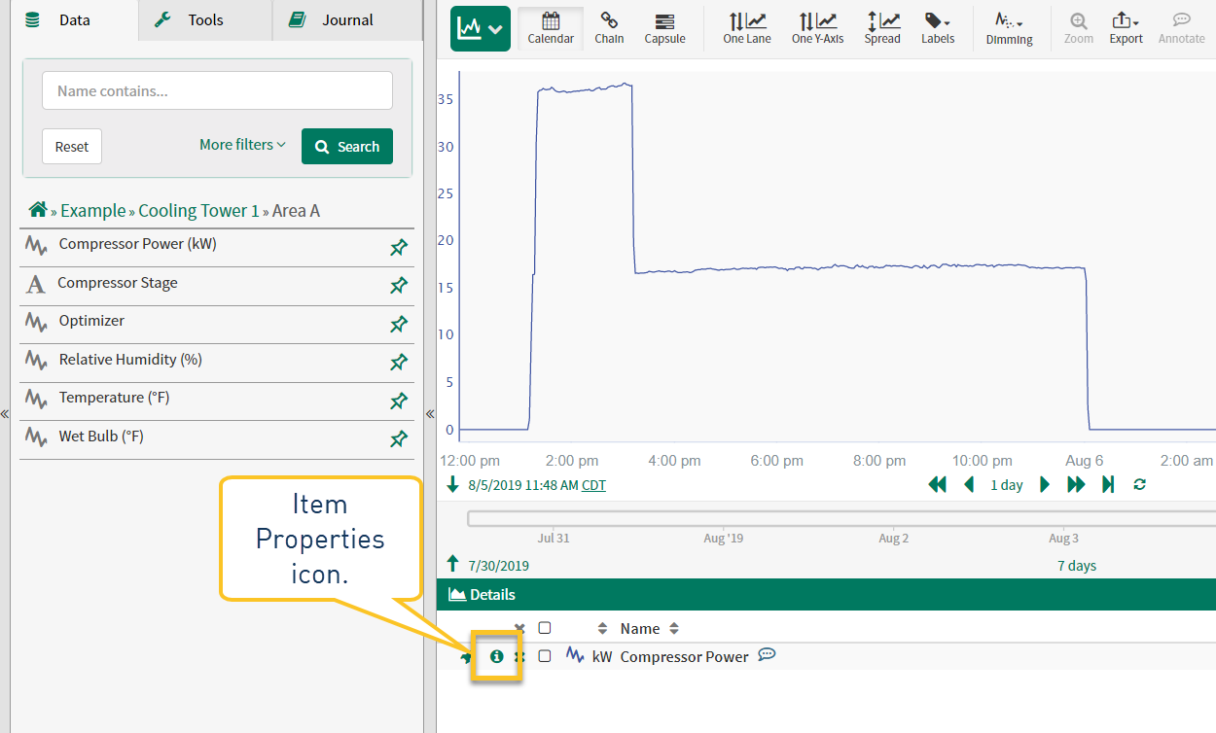Click the Item Properties info icon

(x=497, y=656)
